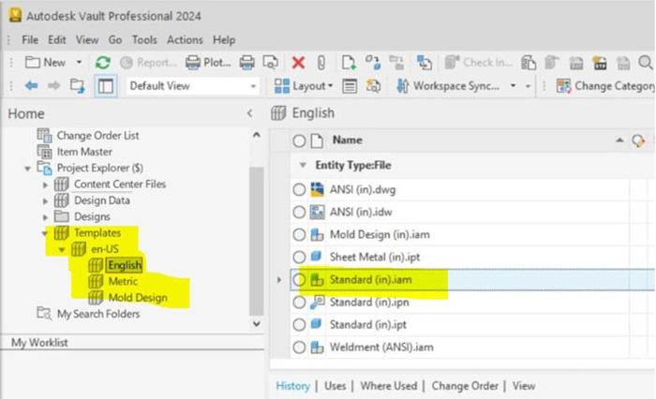Open the File menu
Image resolution: width=656 pixels, height=399 pixels.
tap(30, 39)
